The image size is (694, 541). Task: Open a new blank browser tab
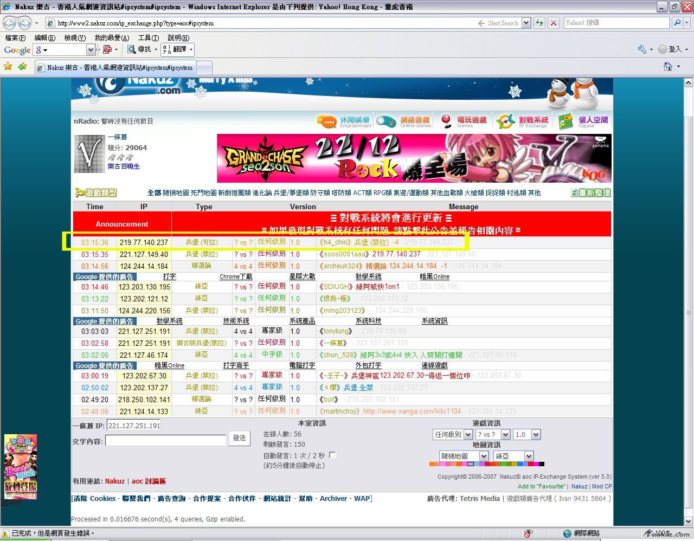coord(204,68)
